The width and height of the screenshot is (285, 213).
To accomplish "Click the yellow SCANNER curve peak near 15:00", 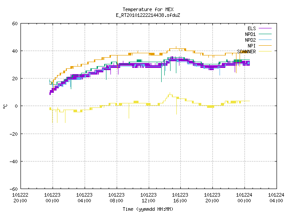I will click(x=170, y=94).
